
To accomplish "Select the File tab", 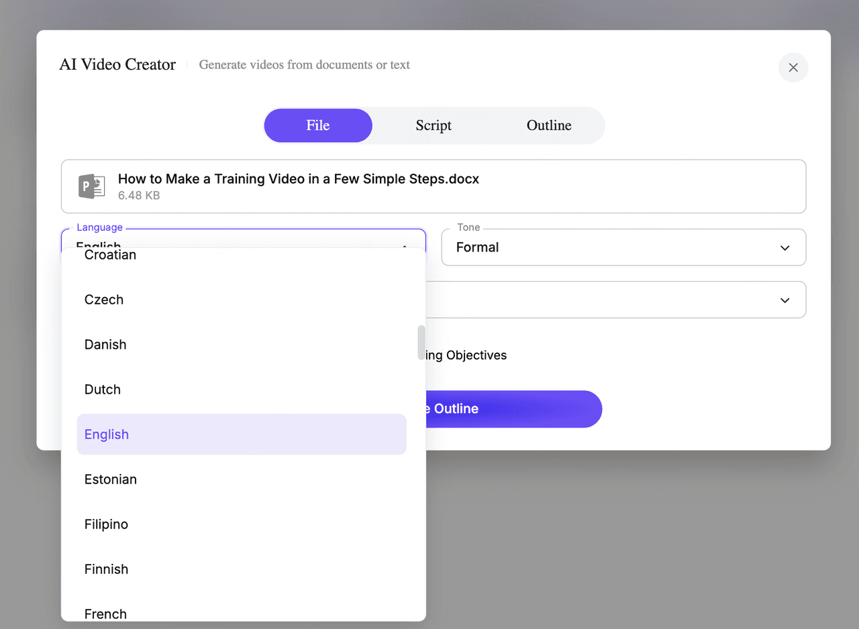I will click(x=318, y=125).
